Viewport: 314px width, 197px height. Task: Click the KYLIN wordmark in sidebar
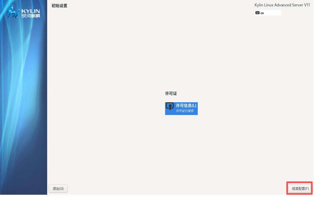coord(31,11)
